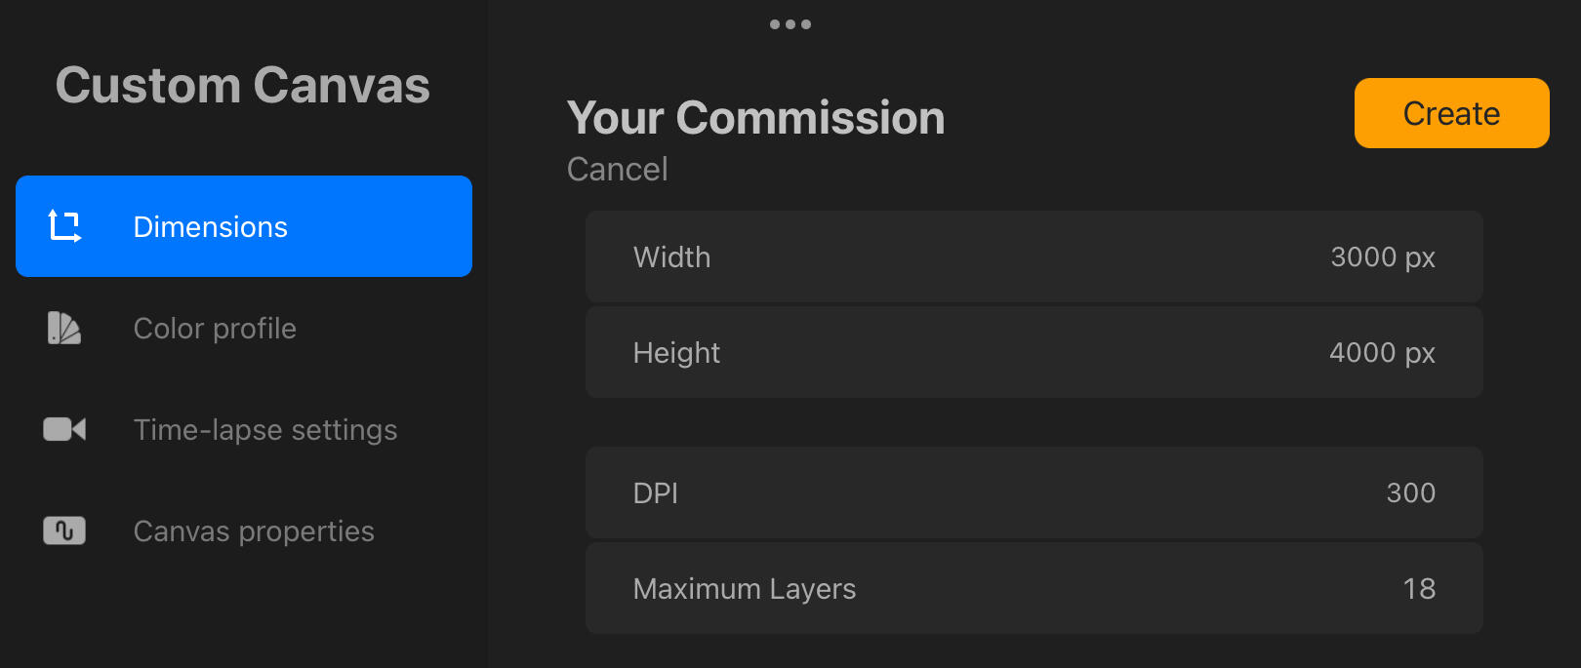Switch to Time-lapse settings
The width and height of the screenshot is (1581, 668).
(x=265, y=430)
